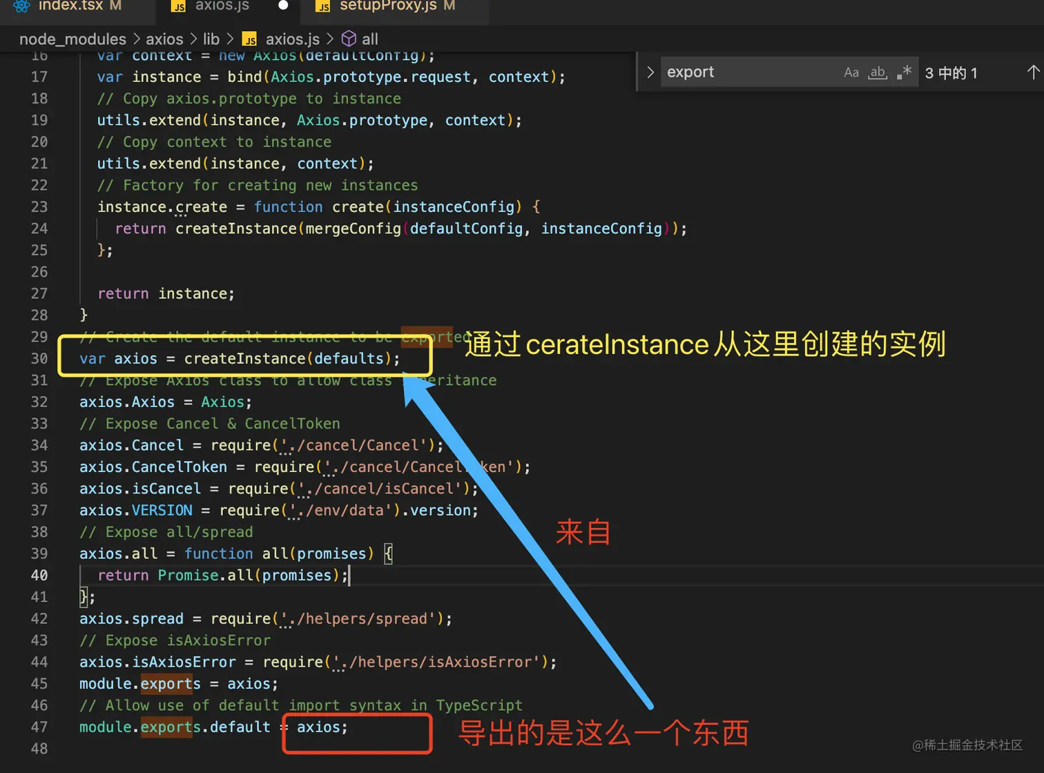Image resolution: width=1044 pixels, height=773 pixels.
Task: Open node_modules breadcrumb
Action: coord(72,39)
